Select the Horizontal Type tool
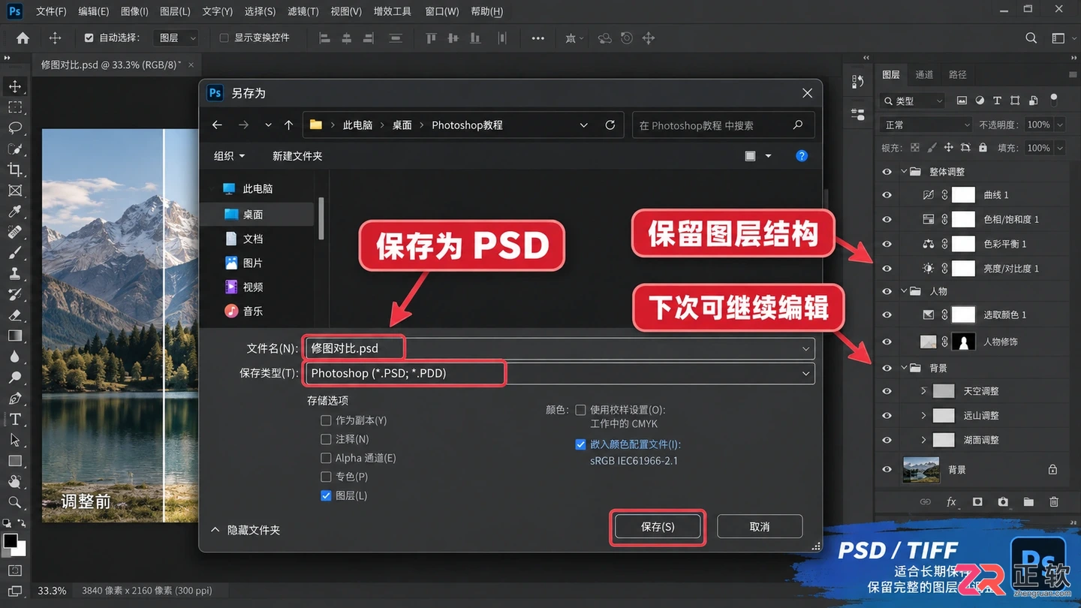The image size is (1081, 608). tap(15, 420)
